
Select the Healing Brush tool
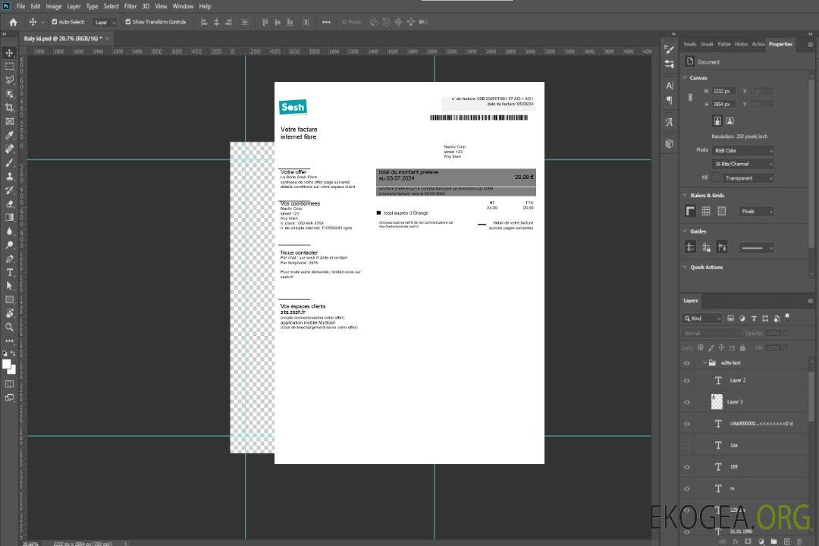click(x=9, y=149)
